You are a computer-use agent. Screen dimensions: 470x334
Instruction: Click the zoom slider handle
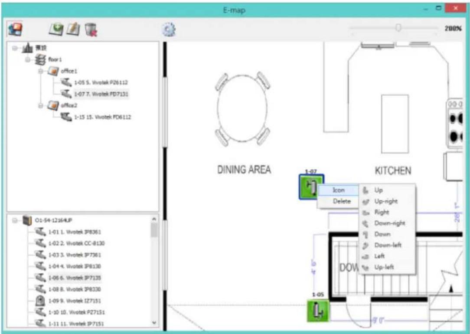(x=398, y=28)
